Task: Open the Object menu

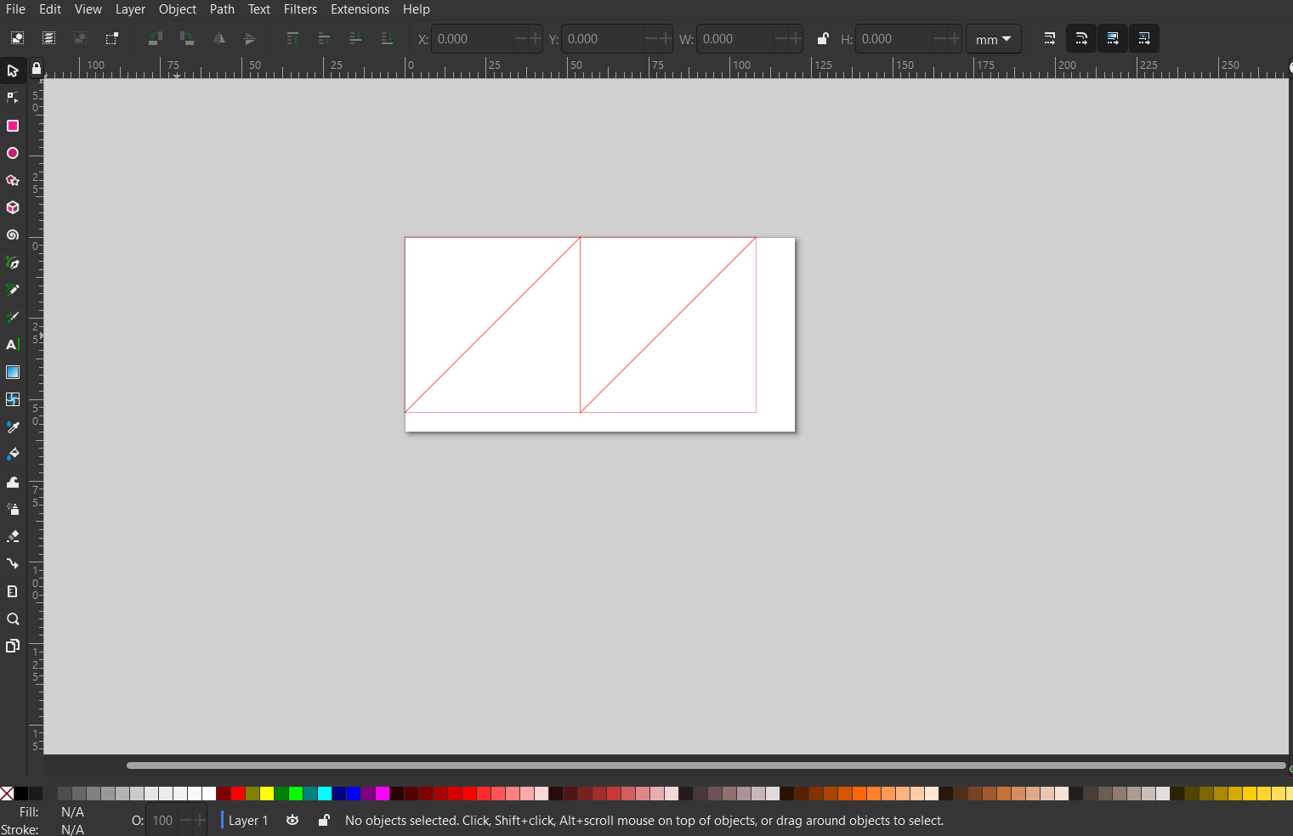Action: coord(177,9)
